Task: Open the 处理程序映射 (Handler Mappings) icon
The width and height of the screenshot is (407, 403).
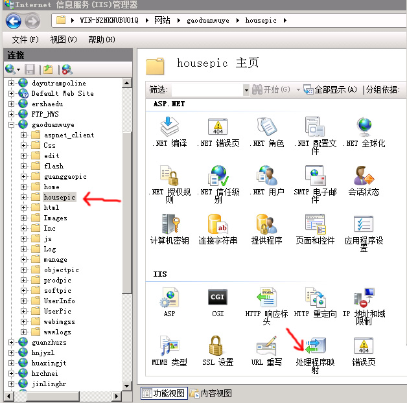Action: pyautogui.click(x=316, y=347)
